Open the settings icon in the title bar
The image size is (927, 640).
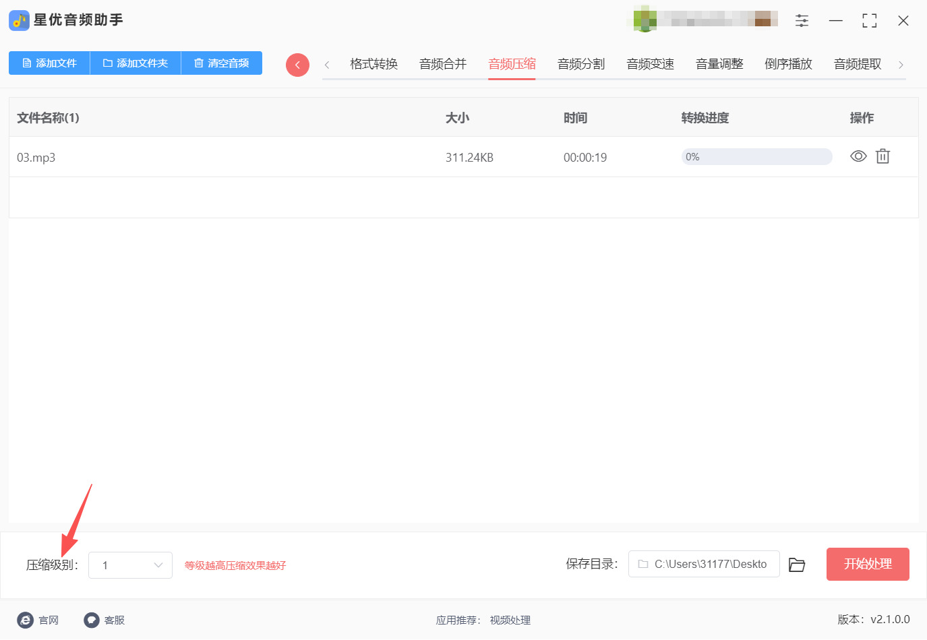[x=802, y=20]
